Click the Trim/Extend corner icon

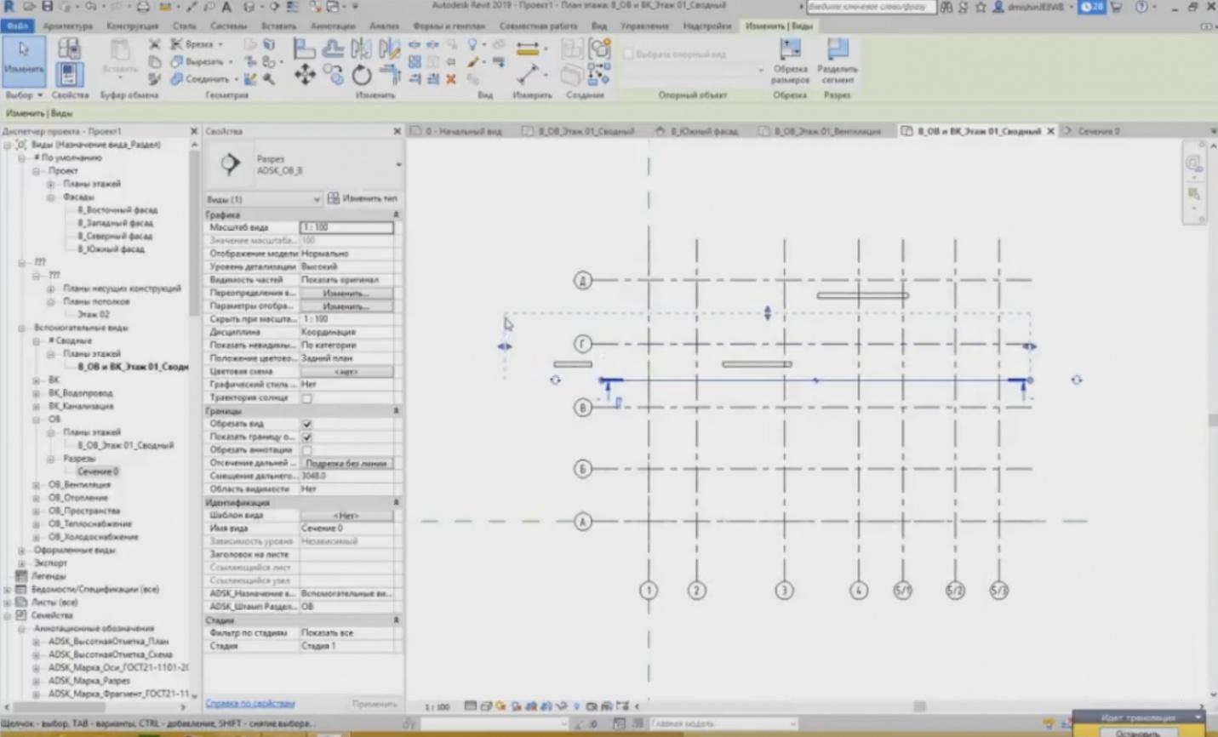[x=390, y=76]
